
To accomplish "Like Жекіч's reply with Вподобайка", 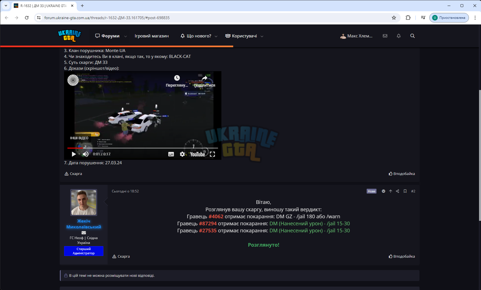I will tap(402, 257).
